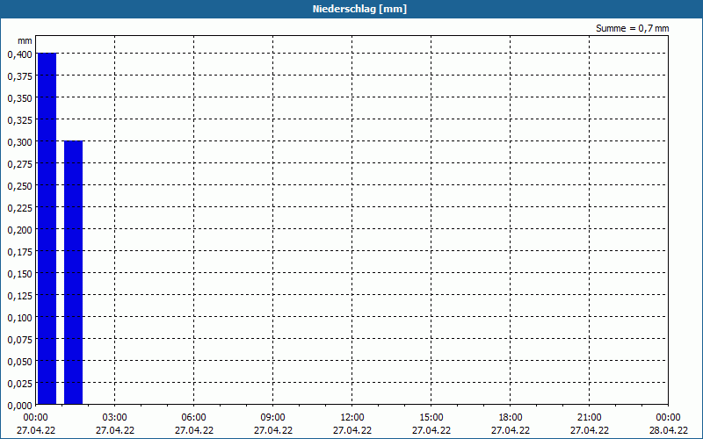703x439 pixels.
Task: Click the Summe = 0,7 mm label
Action: click(x=632, y=28)
